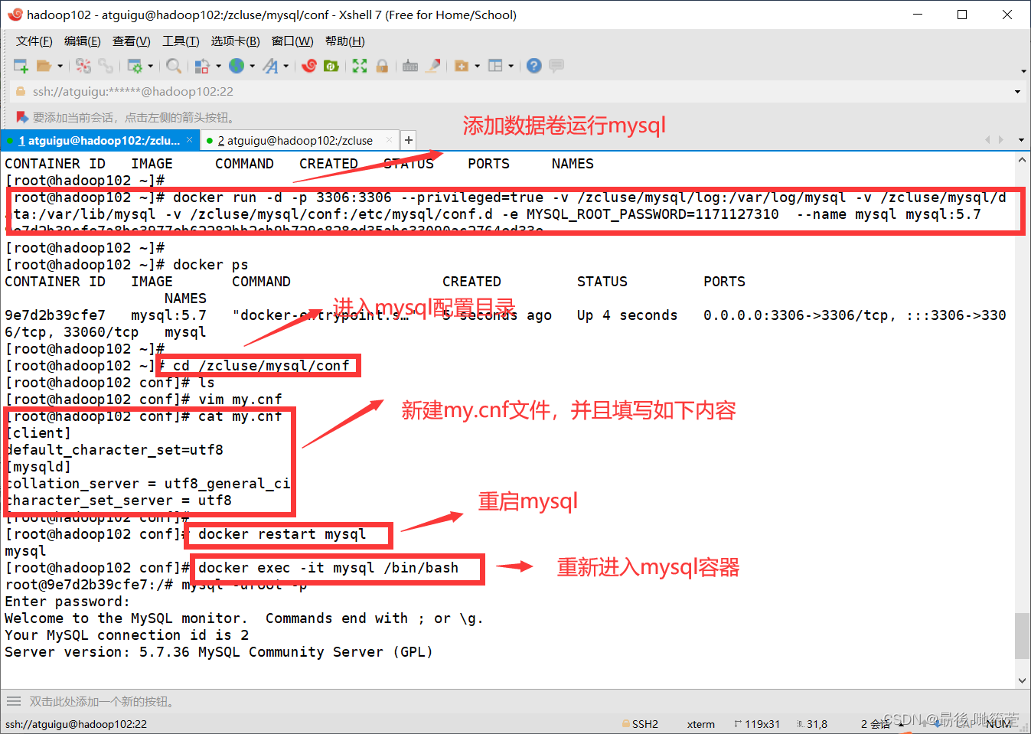Open the Help question mark icon

tap(534, 67)
